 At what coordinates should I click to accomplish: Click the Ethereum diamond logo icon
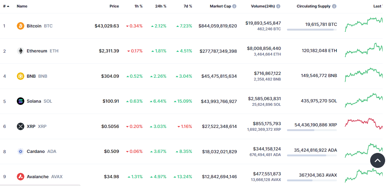point(21,51)
